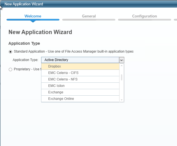Click the blue Welcome progress bar
Image resolution: width=177 pixels, height=146 pixels.
click(33, 20)
